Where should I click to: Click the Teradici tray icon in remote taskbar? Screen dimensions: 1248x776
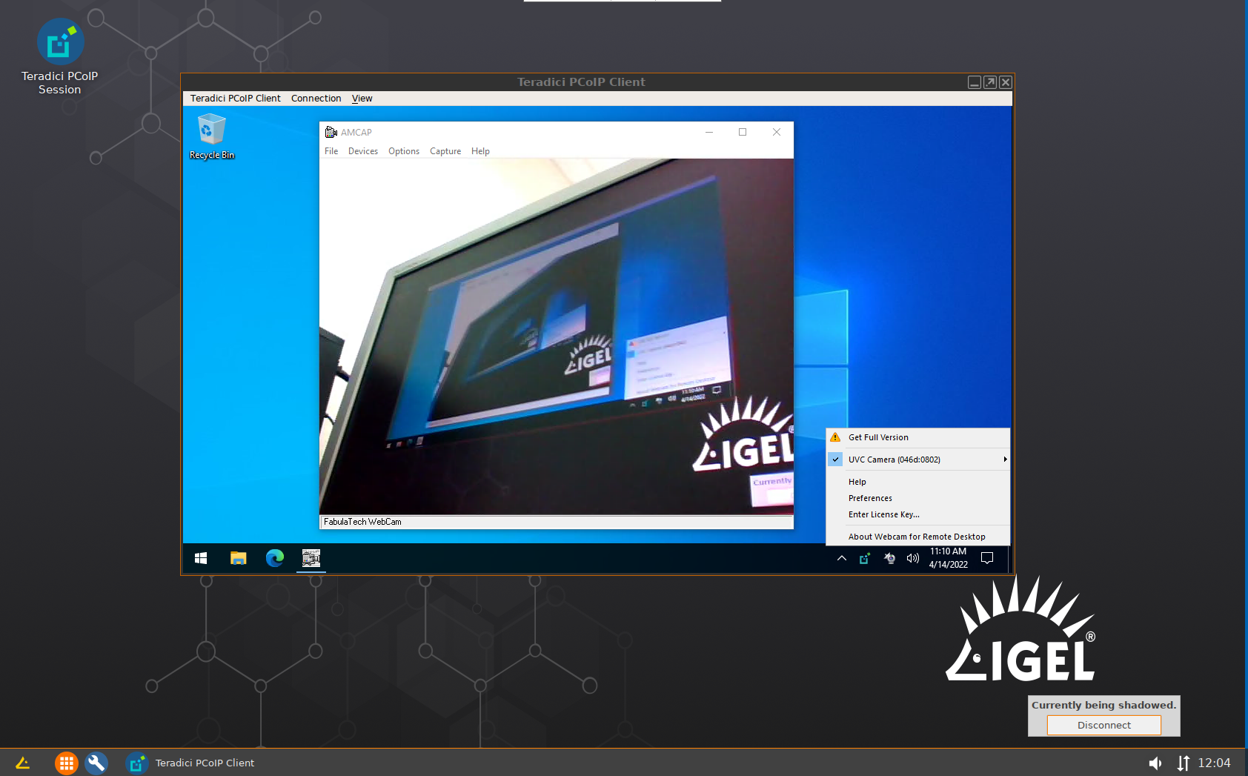[x=865, y=558]
